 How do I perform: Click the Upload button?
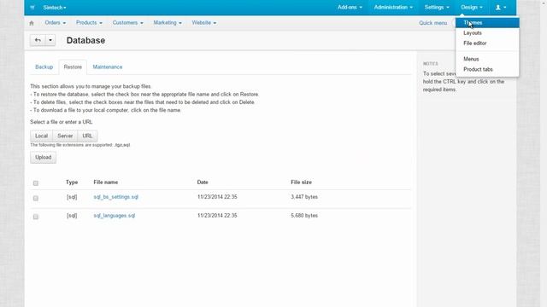coord(44,157)
